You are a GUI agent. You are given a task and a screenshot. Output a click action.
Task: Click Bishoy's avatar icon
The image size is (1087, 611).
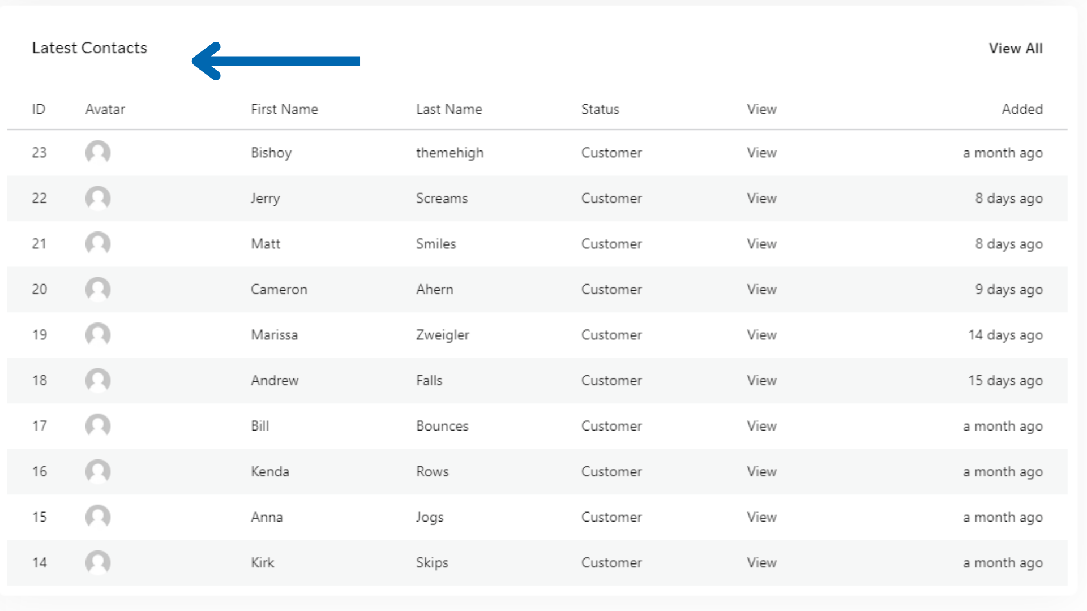point(98,153)
